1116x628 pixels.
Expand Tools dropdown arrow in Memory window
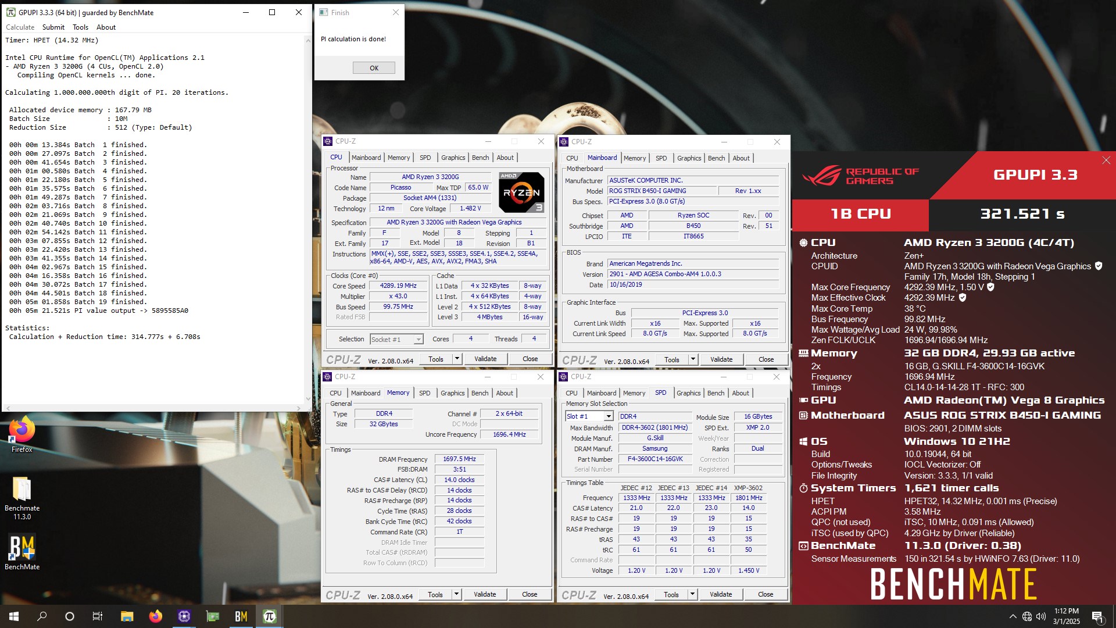click(x=456, y=594)
